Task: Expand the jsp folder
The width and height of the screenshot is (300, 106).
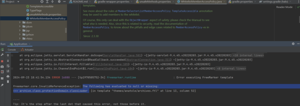Action: (x=20, y=30)
